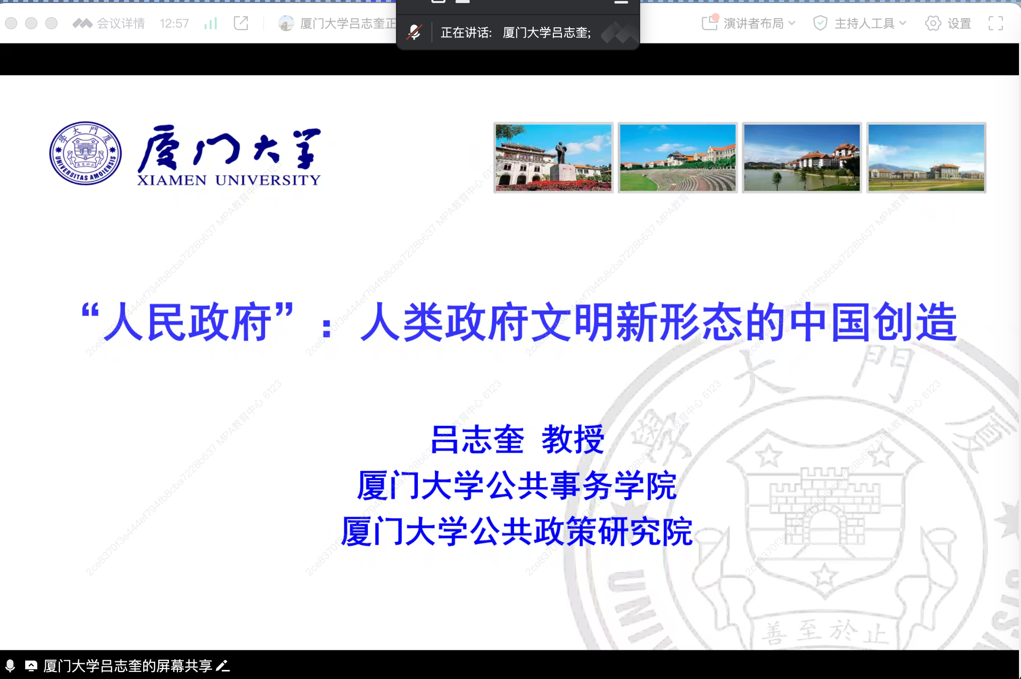Click the fourth campus photo thumbnail
This screenshot has height=679, width=1021.
coord(926,158)
